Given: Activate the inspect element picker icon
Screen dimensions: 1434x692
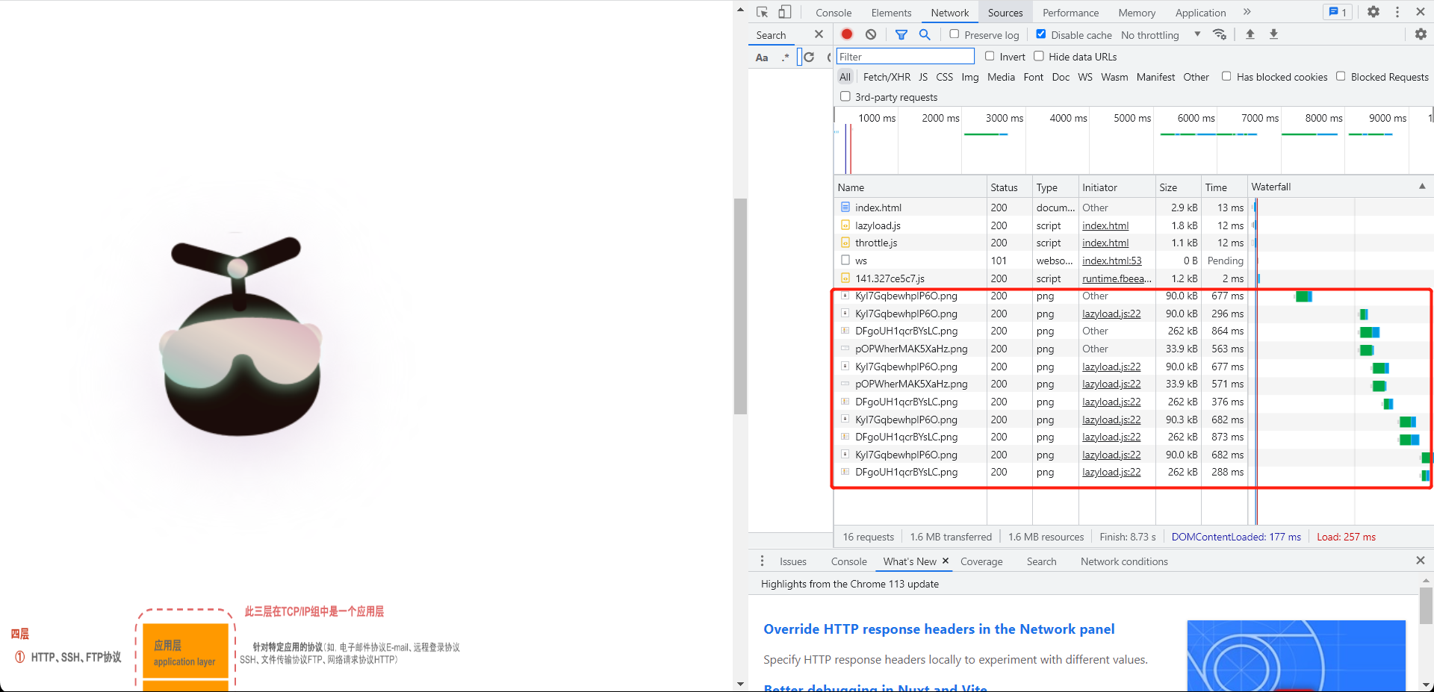Looking at the screenshot, I should coord(762,12).
